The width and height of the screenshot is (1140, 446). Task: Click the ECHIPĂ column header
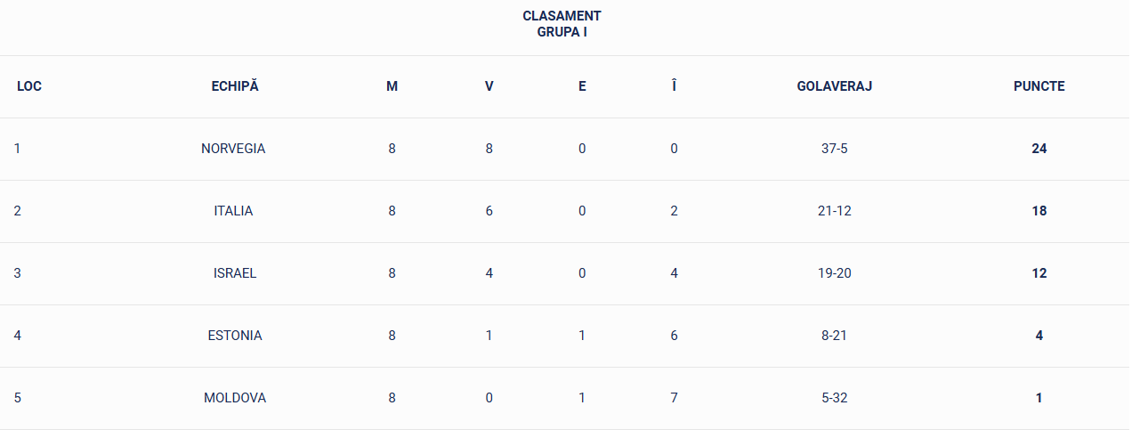tap(235, 86)
